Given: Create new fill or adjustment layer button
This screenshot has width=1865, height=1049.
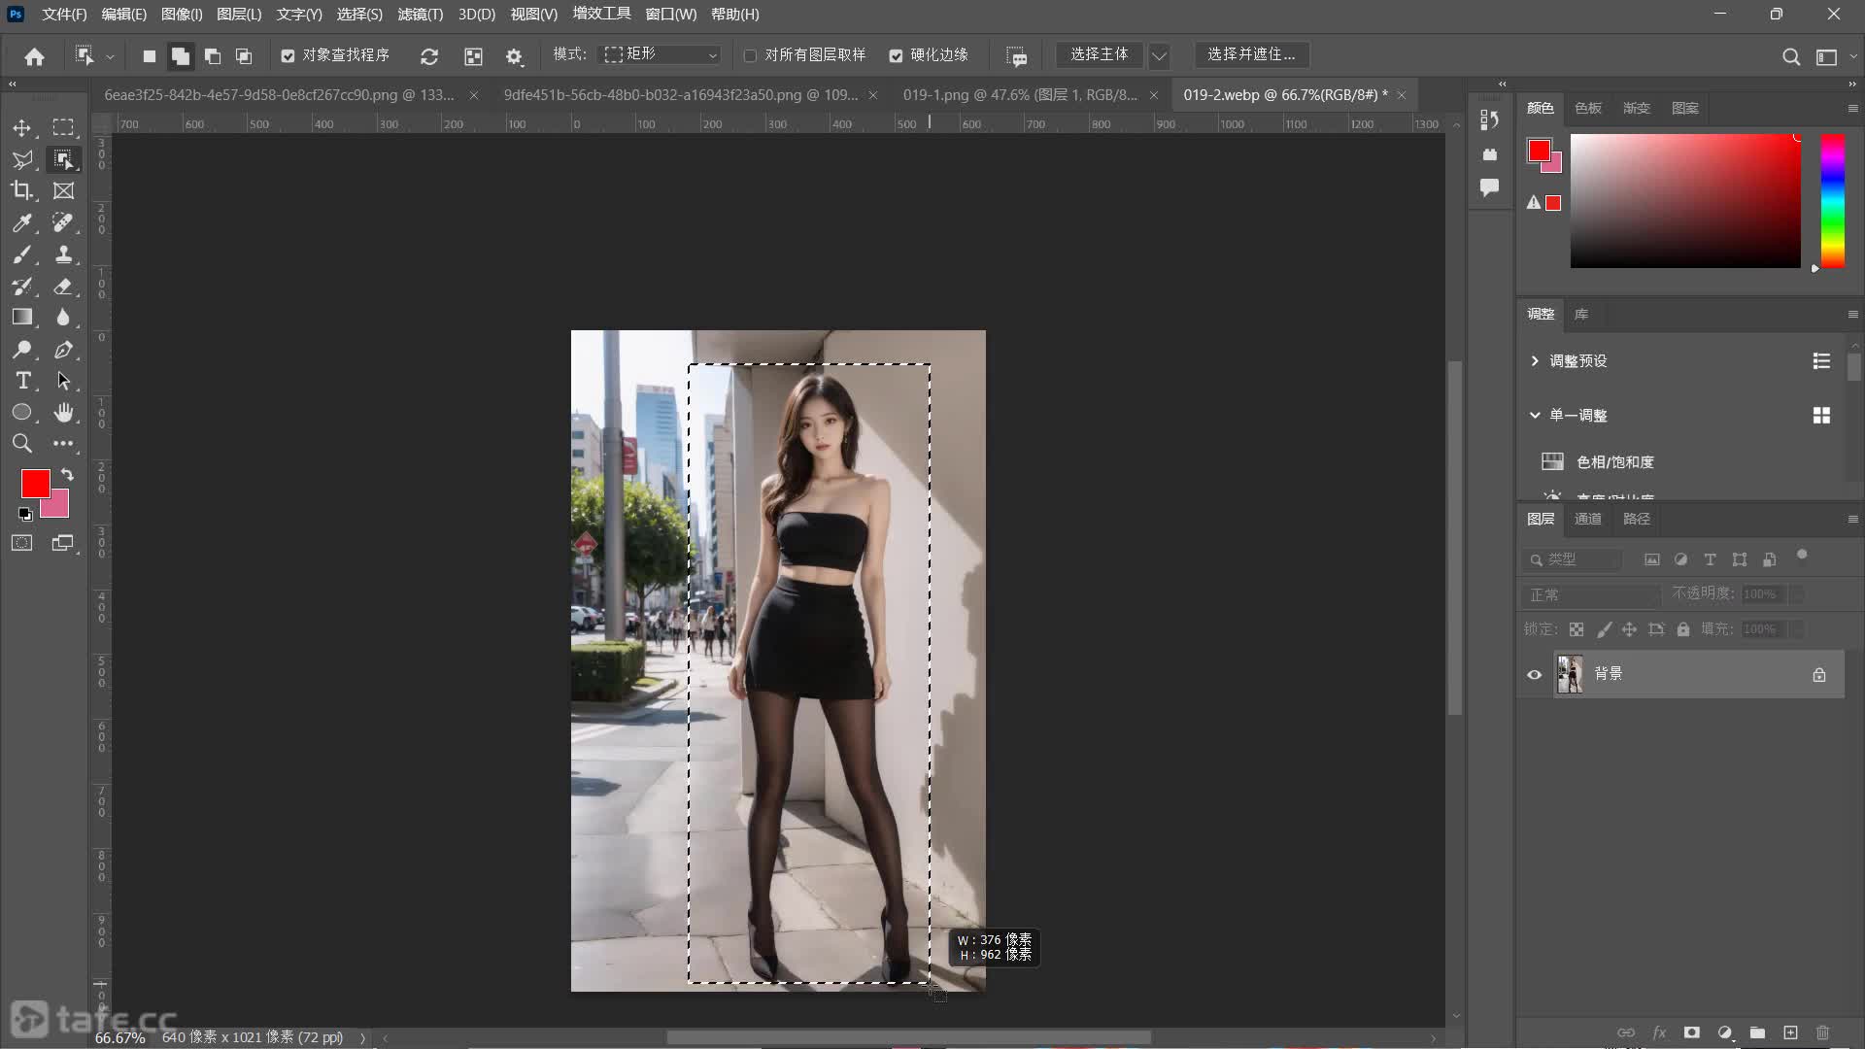Looking at the screenshot, I should point(1725,1032).
